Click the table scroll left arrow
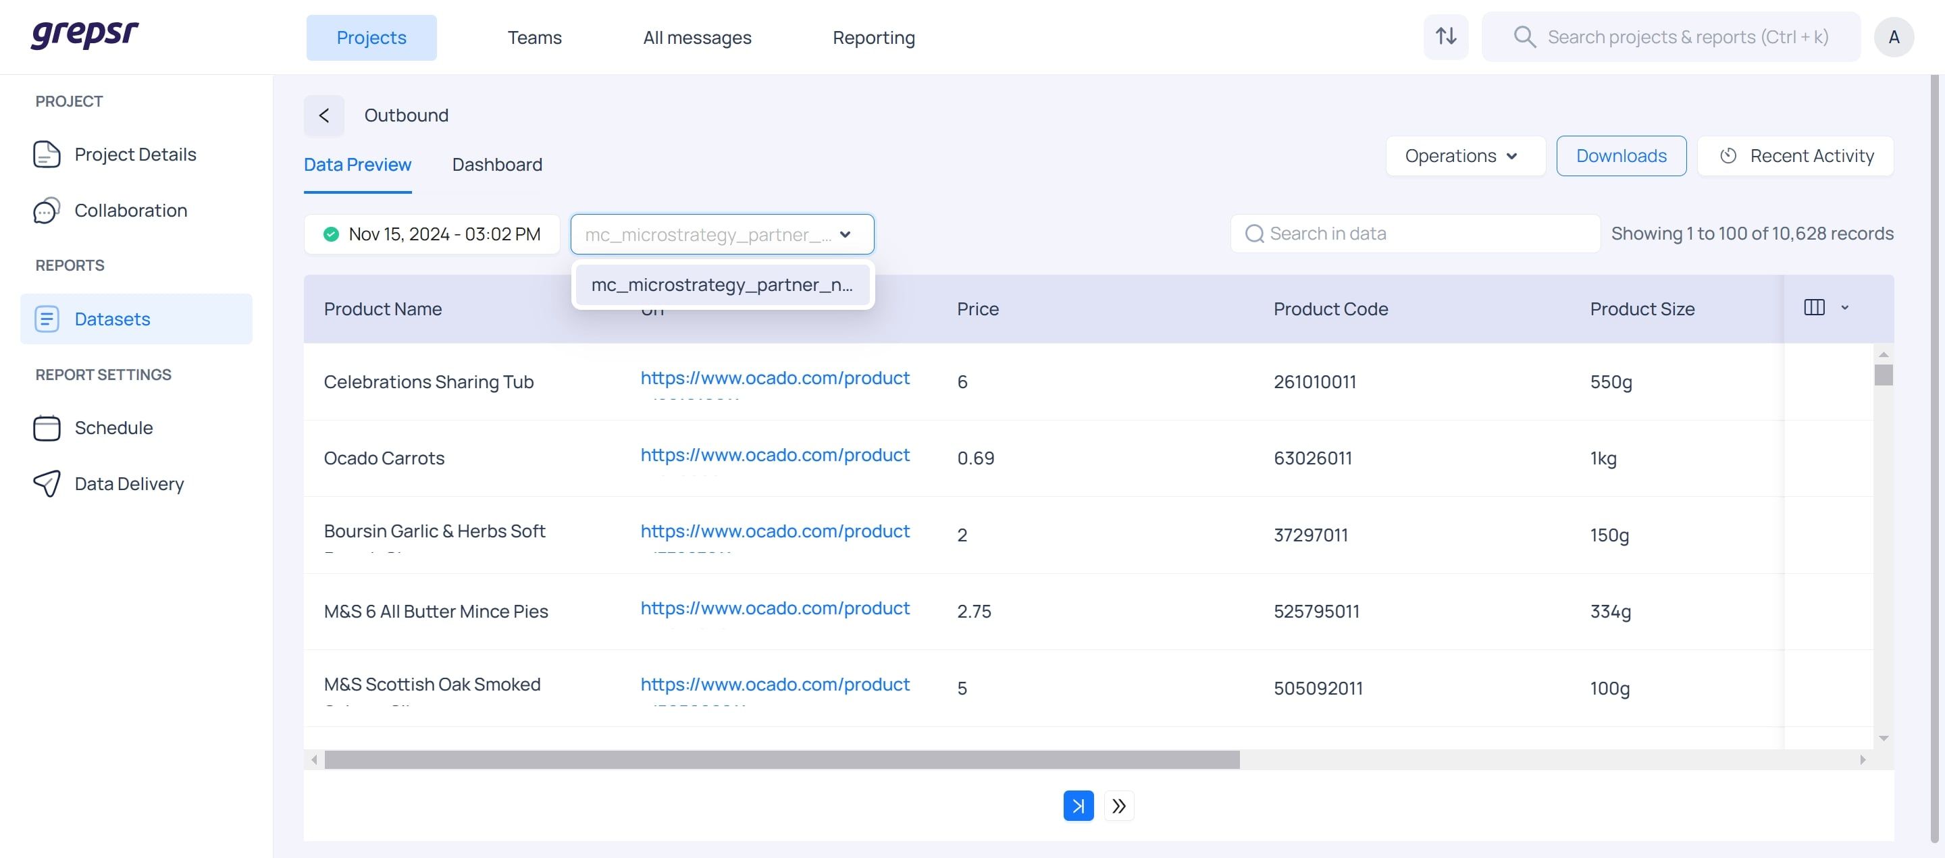This screenshot has width=1945, height=858. pyautogui.click(x=314, y=760)
